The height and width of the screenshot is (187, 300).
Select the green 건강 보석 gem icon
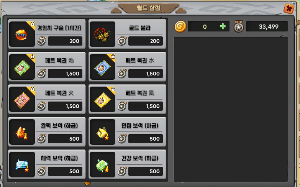pos(103,165)
